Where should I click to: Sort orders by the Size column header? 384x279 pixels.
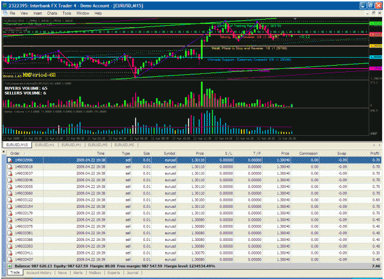pos(142,154)
